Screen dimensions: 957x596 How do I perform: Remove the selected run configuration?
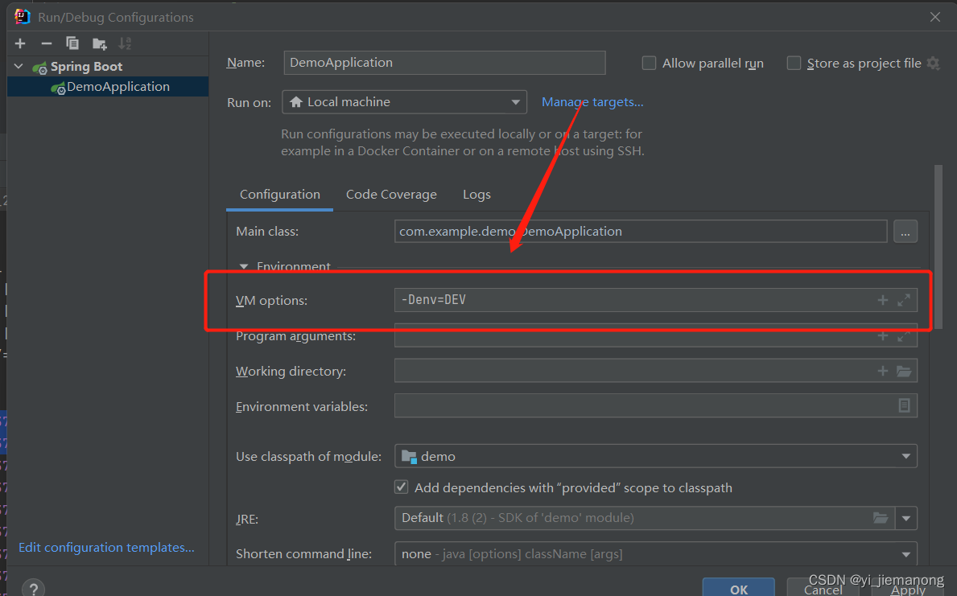click(46, 43)
